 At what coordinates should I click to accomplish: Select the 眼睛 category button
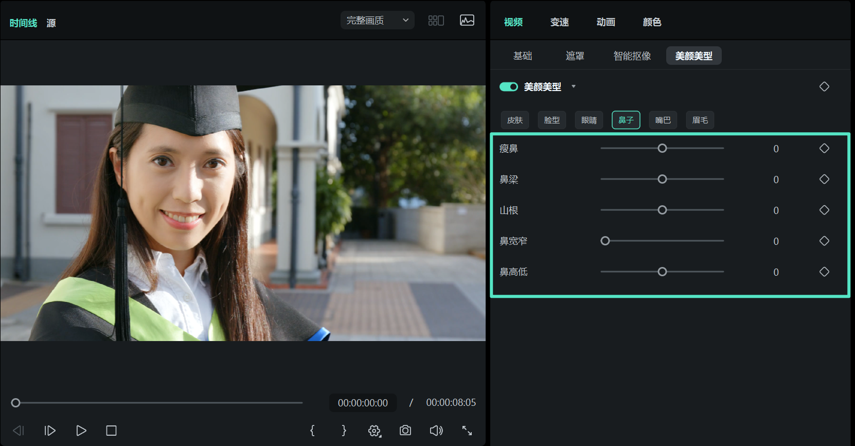click(589, 120)
